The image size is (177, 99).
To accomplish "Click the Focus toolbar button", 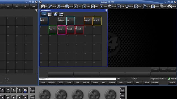I will 146,6.
